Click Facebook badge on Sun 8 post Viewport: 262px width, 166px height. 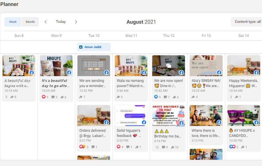tap(32, 72)
